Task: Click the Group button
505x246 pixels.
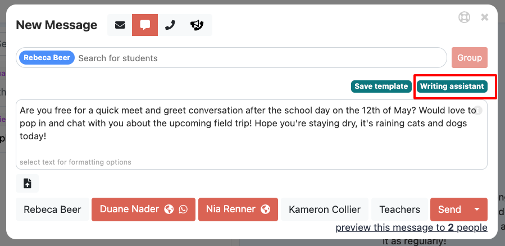Action: pyautogui.click(x=470, y=58)
